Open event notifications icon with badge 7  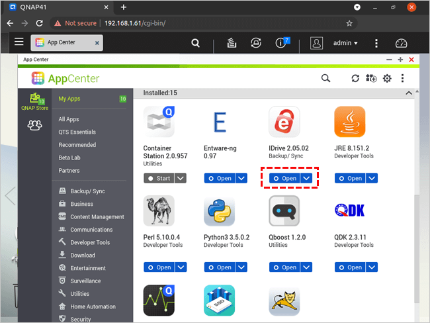[282, 42]
